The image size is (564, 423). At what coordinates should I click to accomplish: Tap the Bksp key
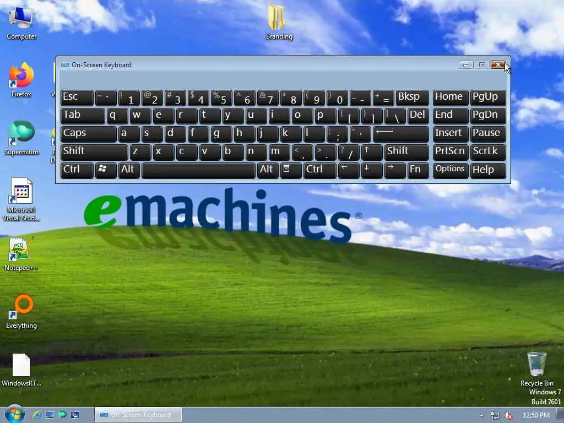click(x=413, y=98)
